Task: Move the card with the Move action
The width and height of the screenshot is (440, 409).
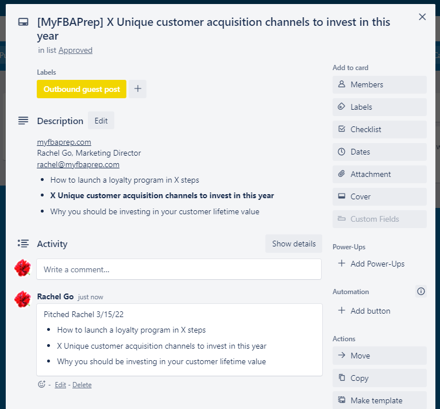Action: click(x=379, y=356)
